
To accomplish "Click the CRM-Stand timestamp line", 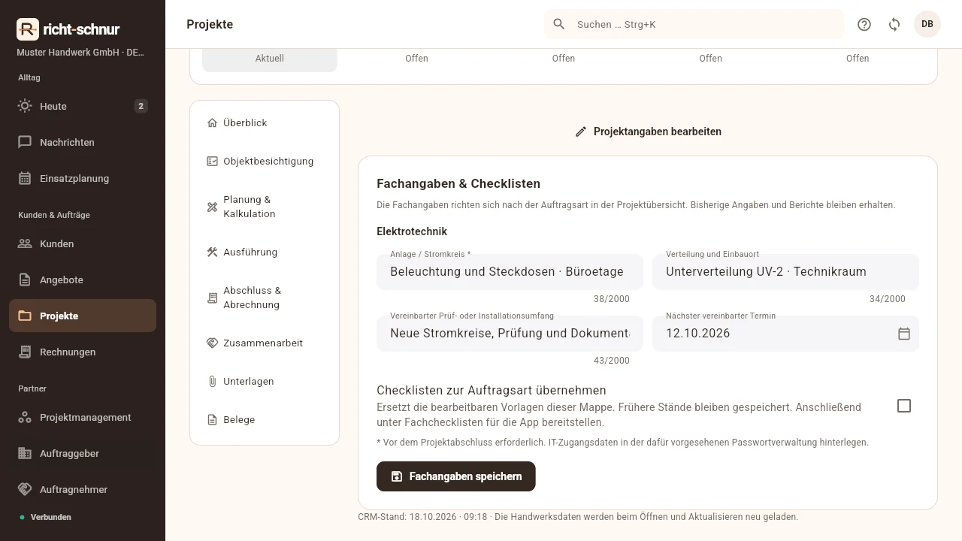I will pos(578,517).
